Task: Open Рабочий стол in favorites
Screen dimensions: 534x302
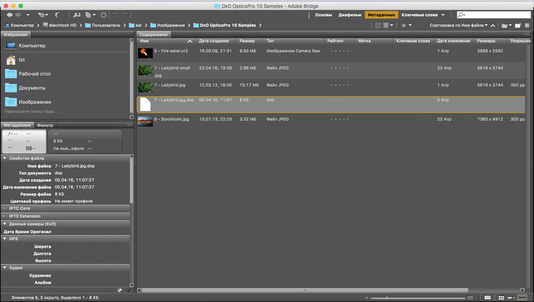Action: click(x=28, y=74)
